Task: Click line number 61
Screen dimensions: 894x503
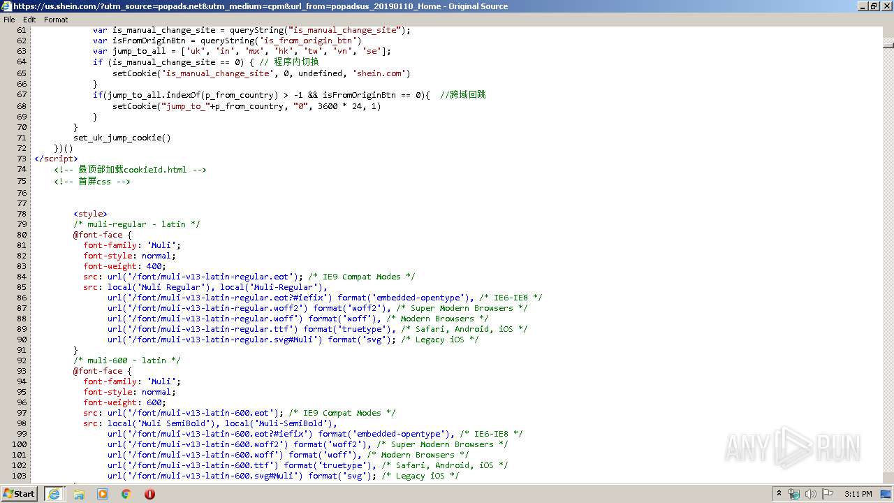Action: [21, 30]
